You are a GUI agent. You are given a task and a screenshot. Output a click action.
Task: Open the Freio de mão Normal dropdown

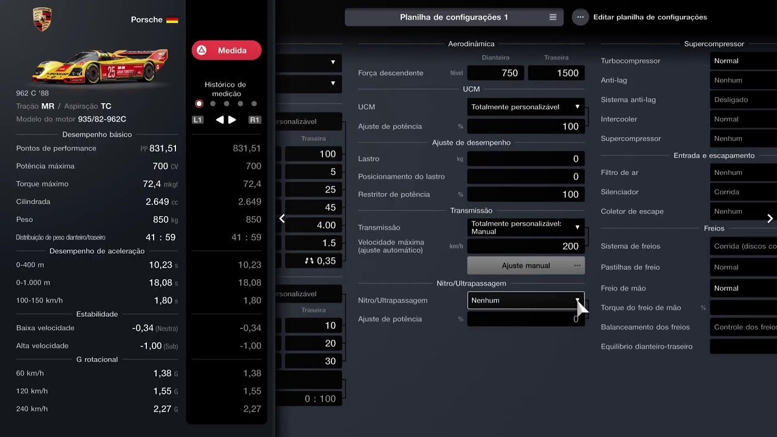click(743, 288)
